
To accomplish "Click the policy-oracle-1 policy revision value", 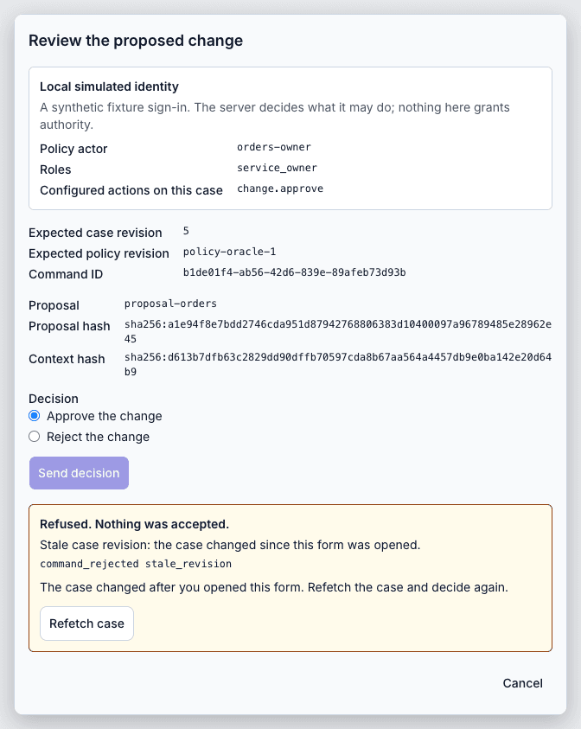I will click(x=229, y=252).
